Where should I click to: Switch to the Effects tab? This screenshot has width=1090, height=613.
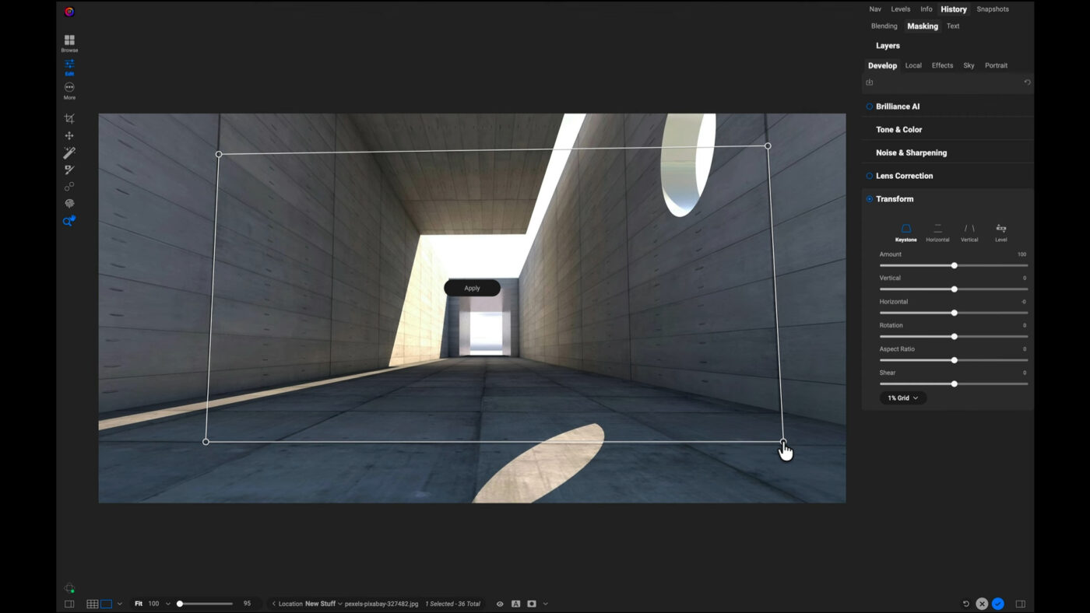942,65
